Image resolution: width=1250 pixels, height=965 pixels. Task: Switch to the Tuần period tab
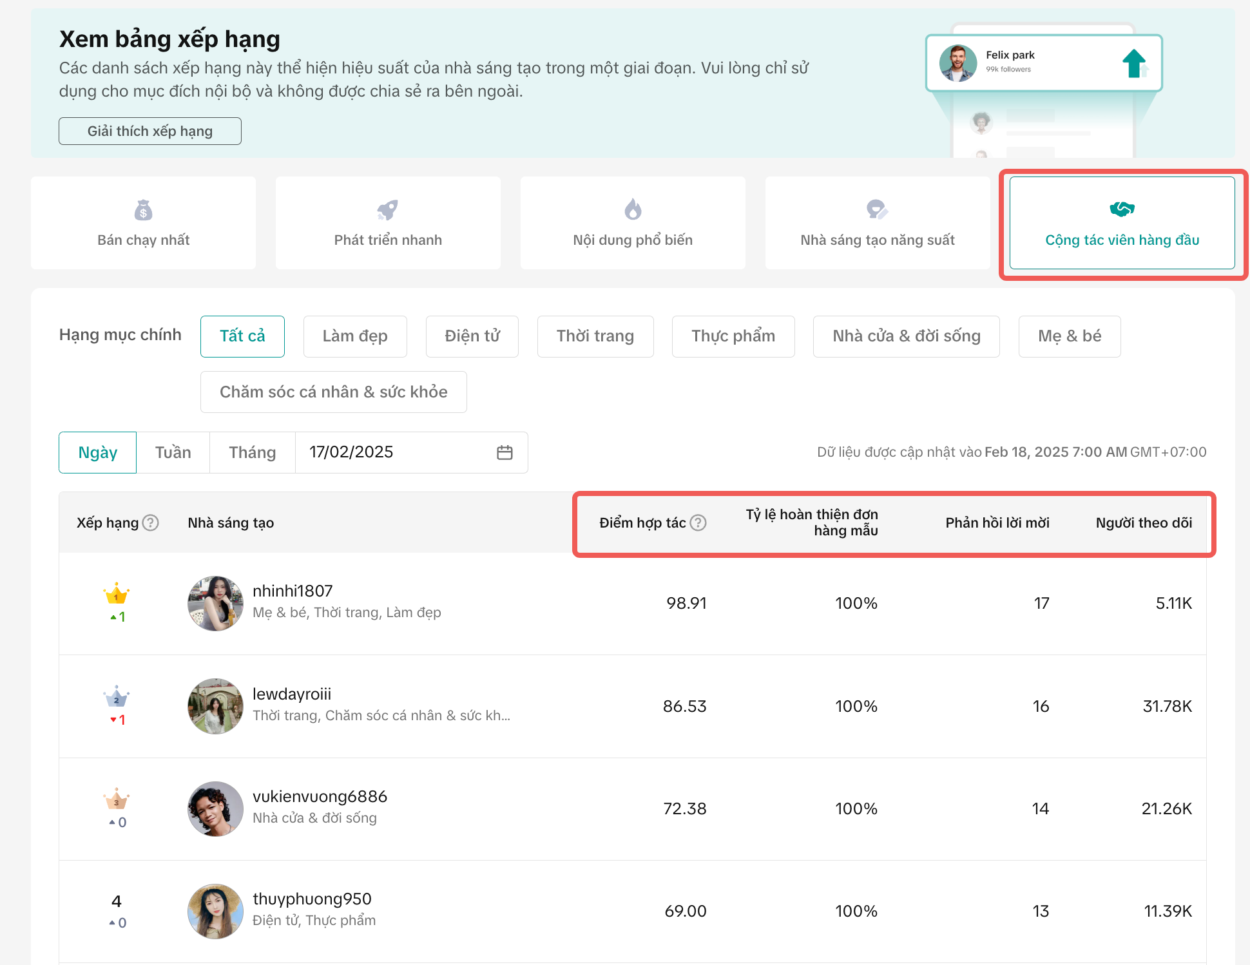pyautogui.click(x=173, y=453)
